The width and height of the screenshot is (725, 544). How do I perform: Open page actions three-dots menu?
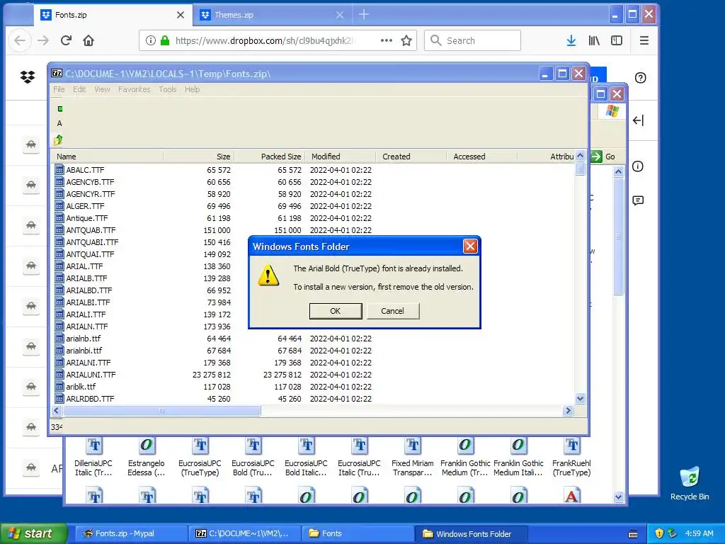click(387, 40)
